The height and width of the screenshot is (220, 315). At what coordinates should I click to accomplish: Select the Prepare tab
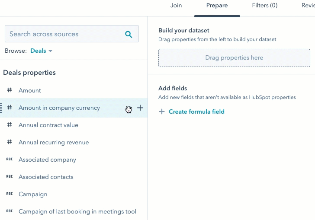click(x=217, y=6)
